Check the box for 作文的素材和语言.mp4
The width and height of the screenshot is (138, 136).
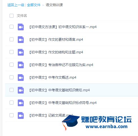click(12, 39)
